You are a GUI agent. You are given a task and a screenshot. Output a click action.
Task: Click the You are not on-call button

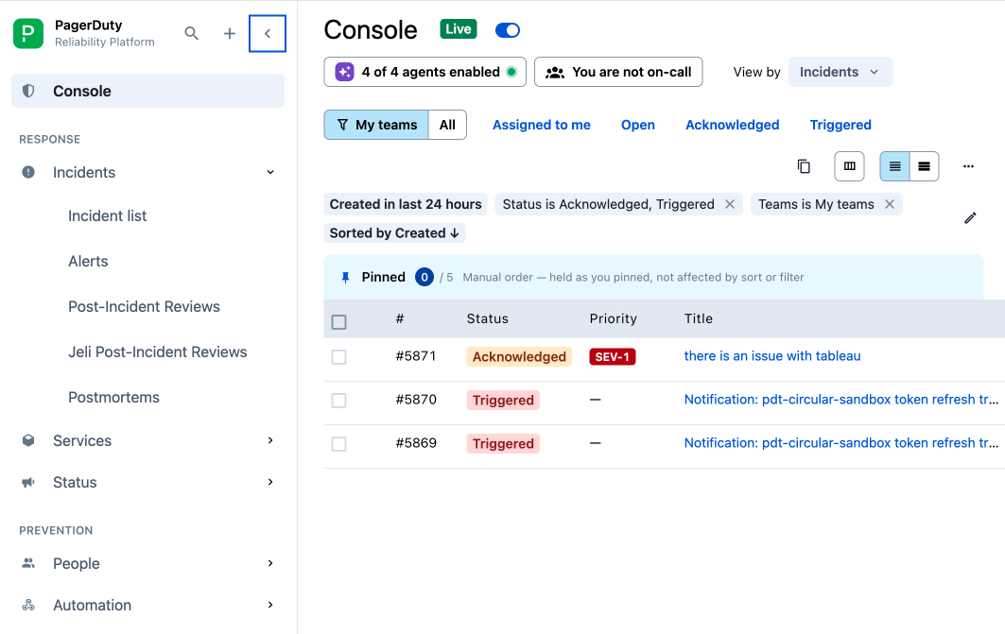[618, 72]
